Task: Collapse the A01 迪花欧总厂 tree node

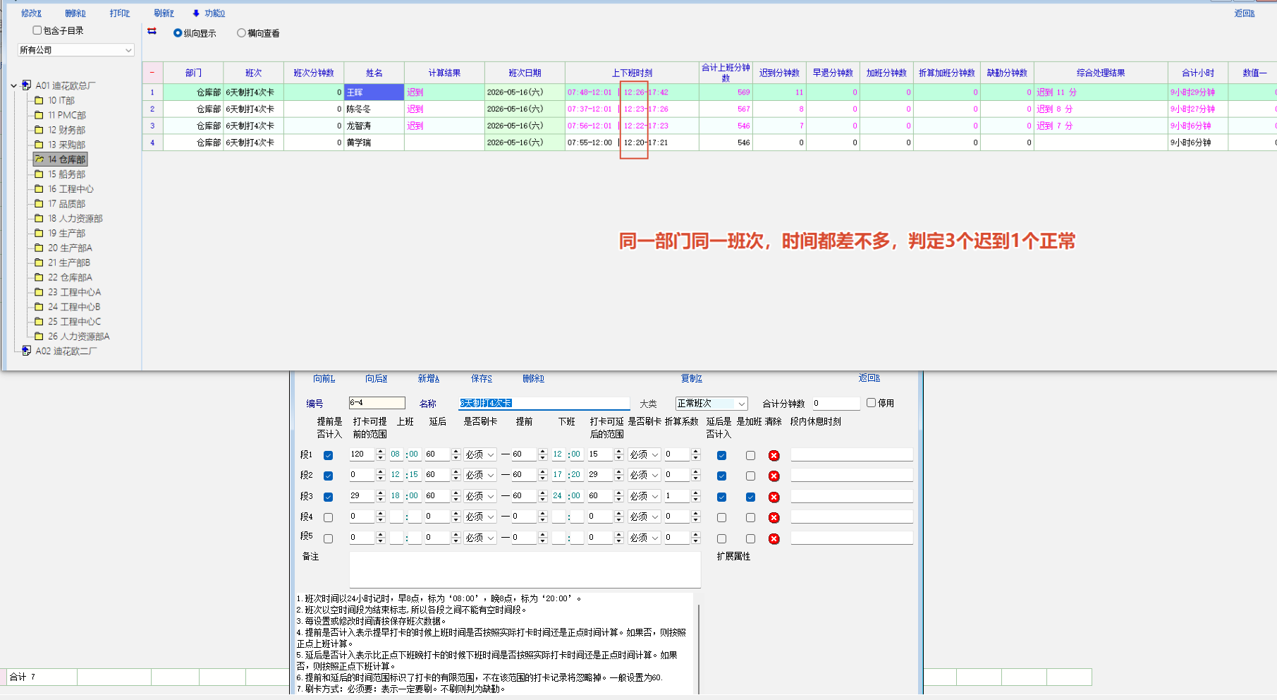Action: click(x=13, y=85)
